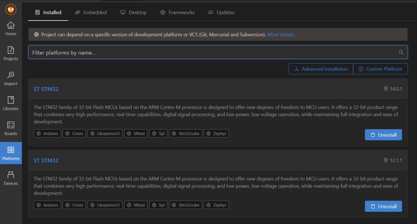Open the Home sidebar section

tap(11, 29)
